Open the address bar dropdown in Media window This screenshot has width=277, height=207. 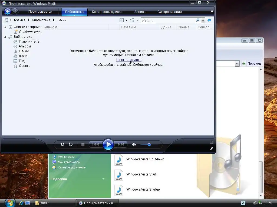tap(237, 64)
